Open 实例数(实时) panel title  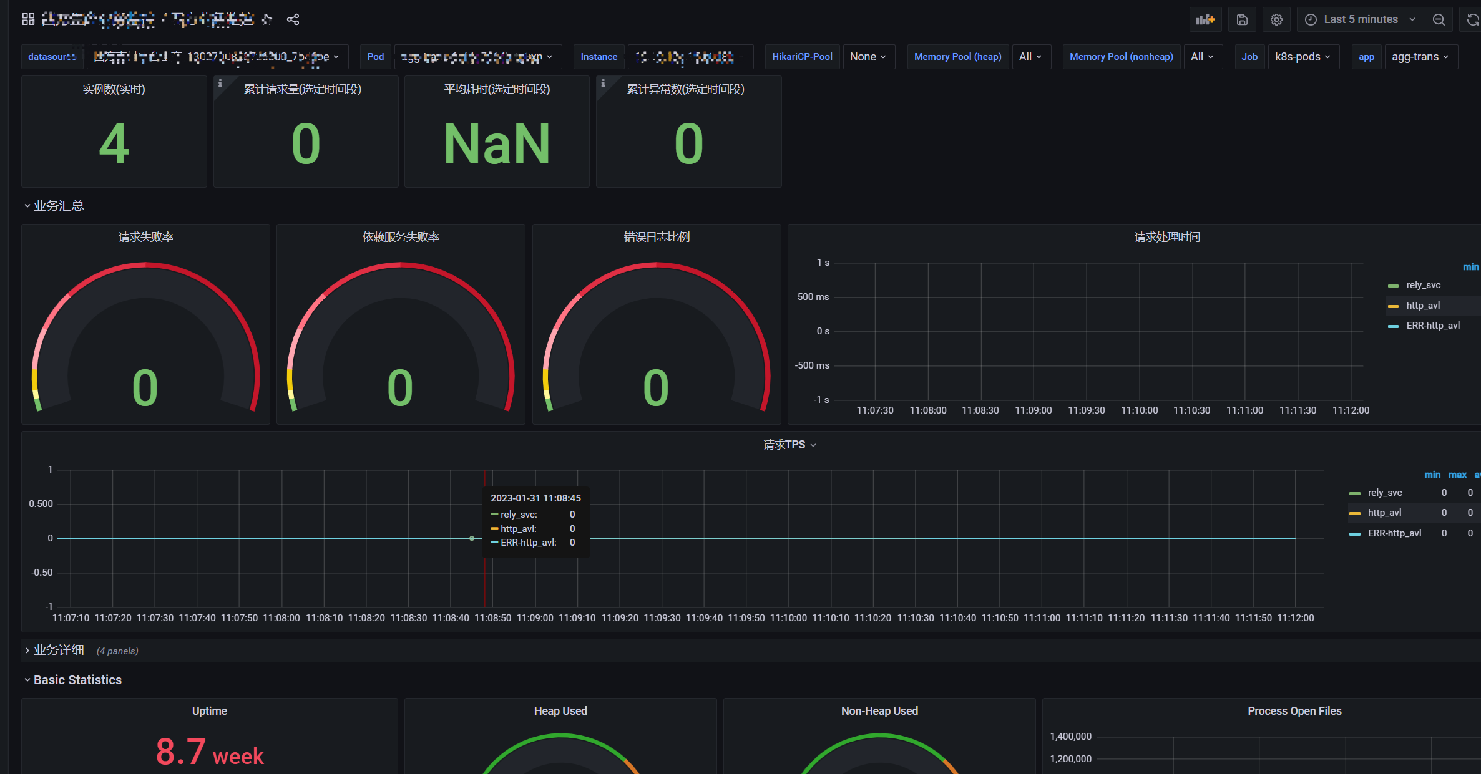(x=114, y=89)
